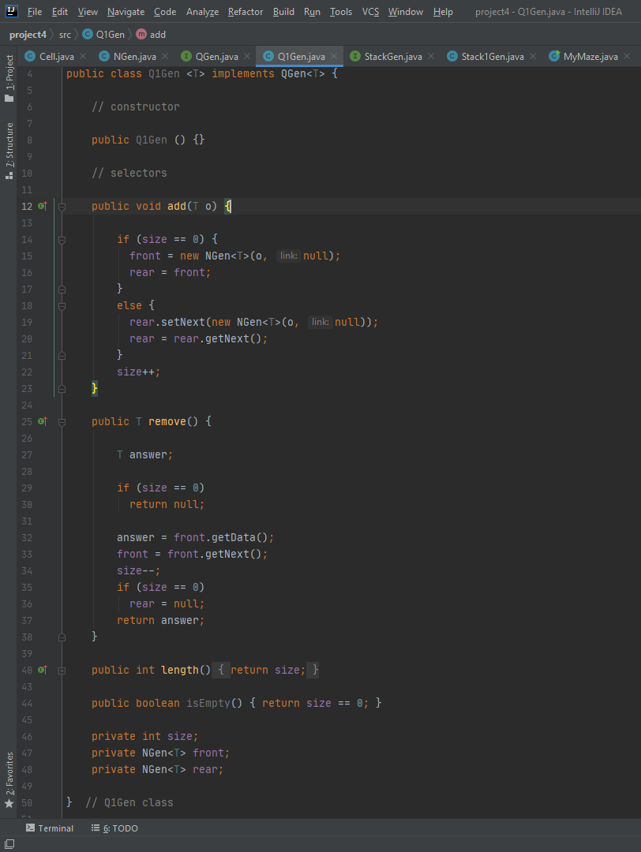Click the implements-method gutter icon on line 40
This screenshot has height=852, width=641.
click(x=43, y=670)
